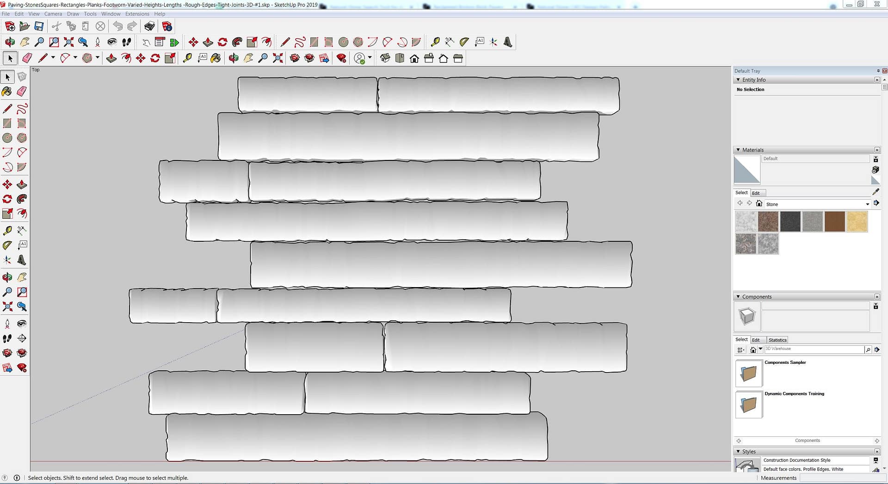Open the Camera menu
Screen dimensions: 888x484
[x=53, y=14]
